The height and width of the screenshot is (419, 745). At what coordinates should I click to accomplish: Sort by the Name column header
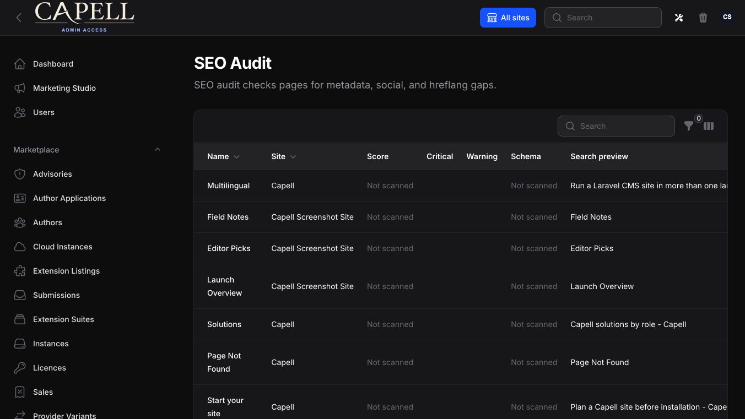pyautogui.click(x=223, y=156)
